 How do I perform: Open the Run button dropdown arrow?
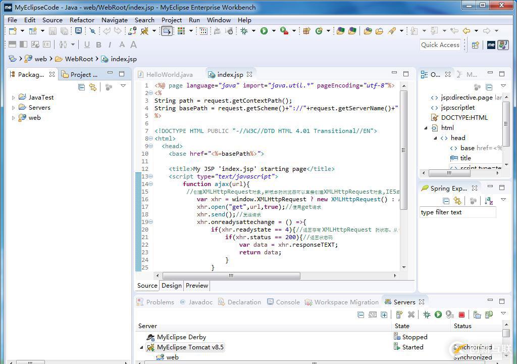coord(274,31)
